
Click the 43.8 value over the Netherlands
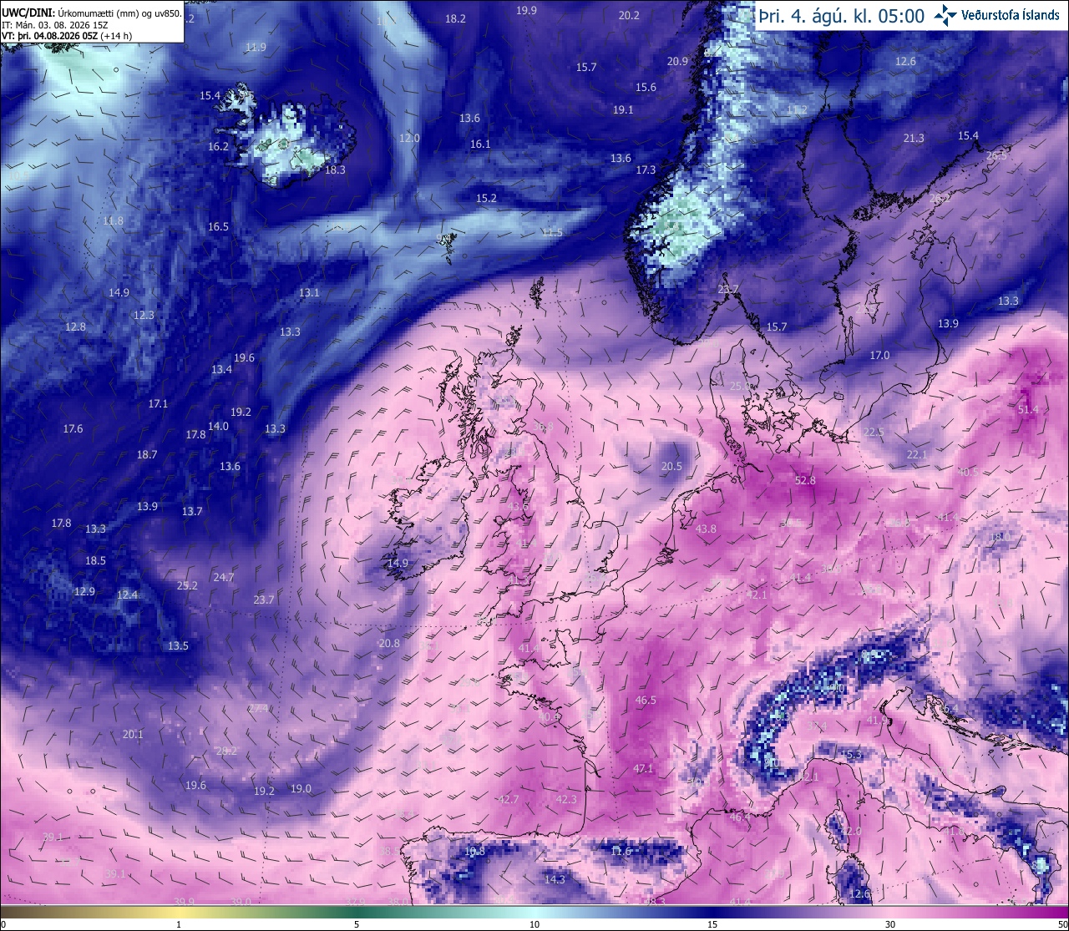click(x=706, y=529)
